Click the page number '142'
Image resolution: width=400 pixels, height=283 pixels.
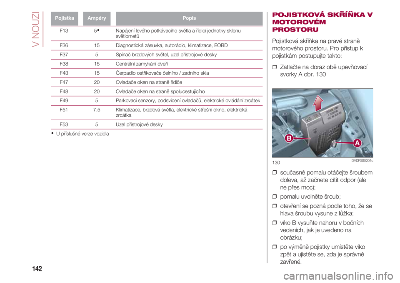pyautogui.click(x=37, y=269)
